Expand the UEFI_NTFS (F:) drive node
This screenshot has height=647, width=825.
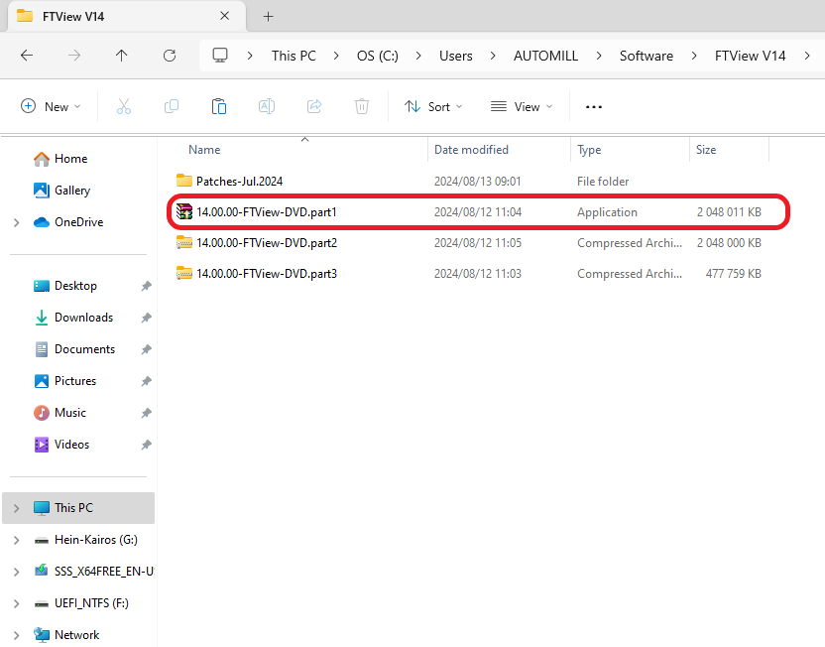(x=16, y=603)
